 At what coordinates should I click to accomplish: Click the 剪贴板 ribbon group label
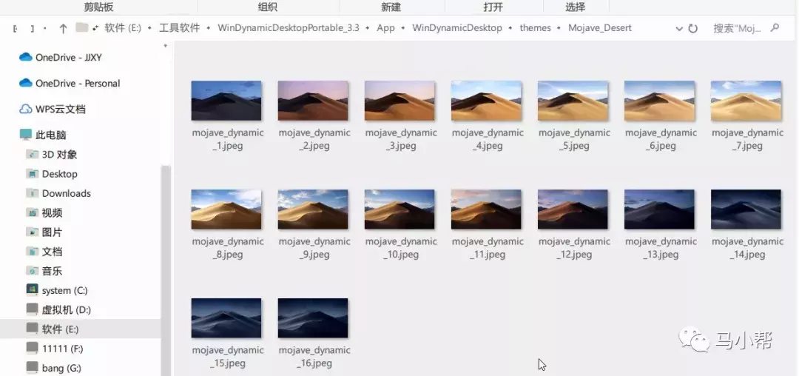pos(98,7)
